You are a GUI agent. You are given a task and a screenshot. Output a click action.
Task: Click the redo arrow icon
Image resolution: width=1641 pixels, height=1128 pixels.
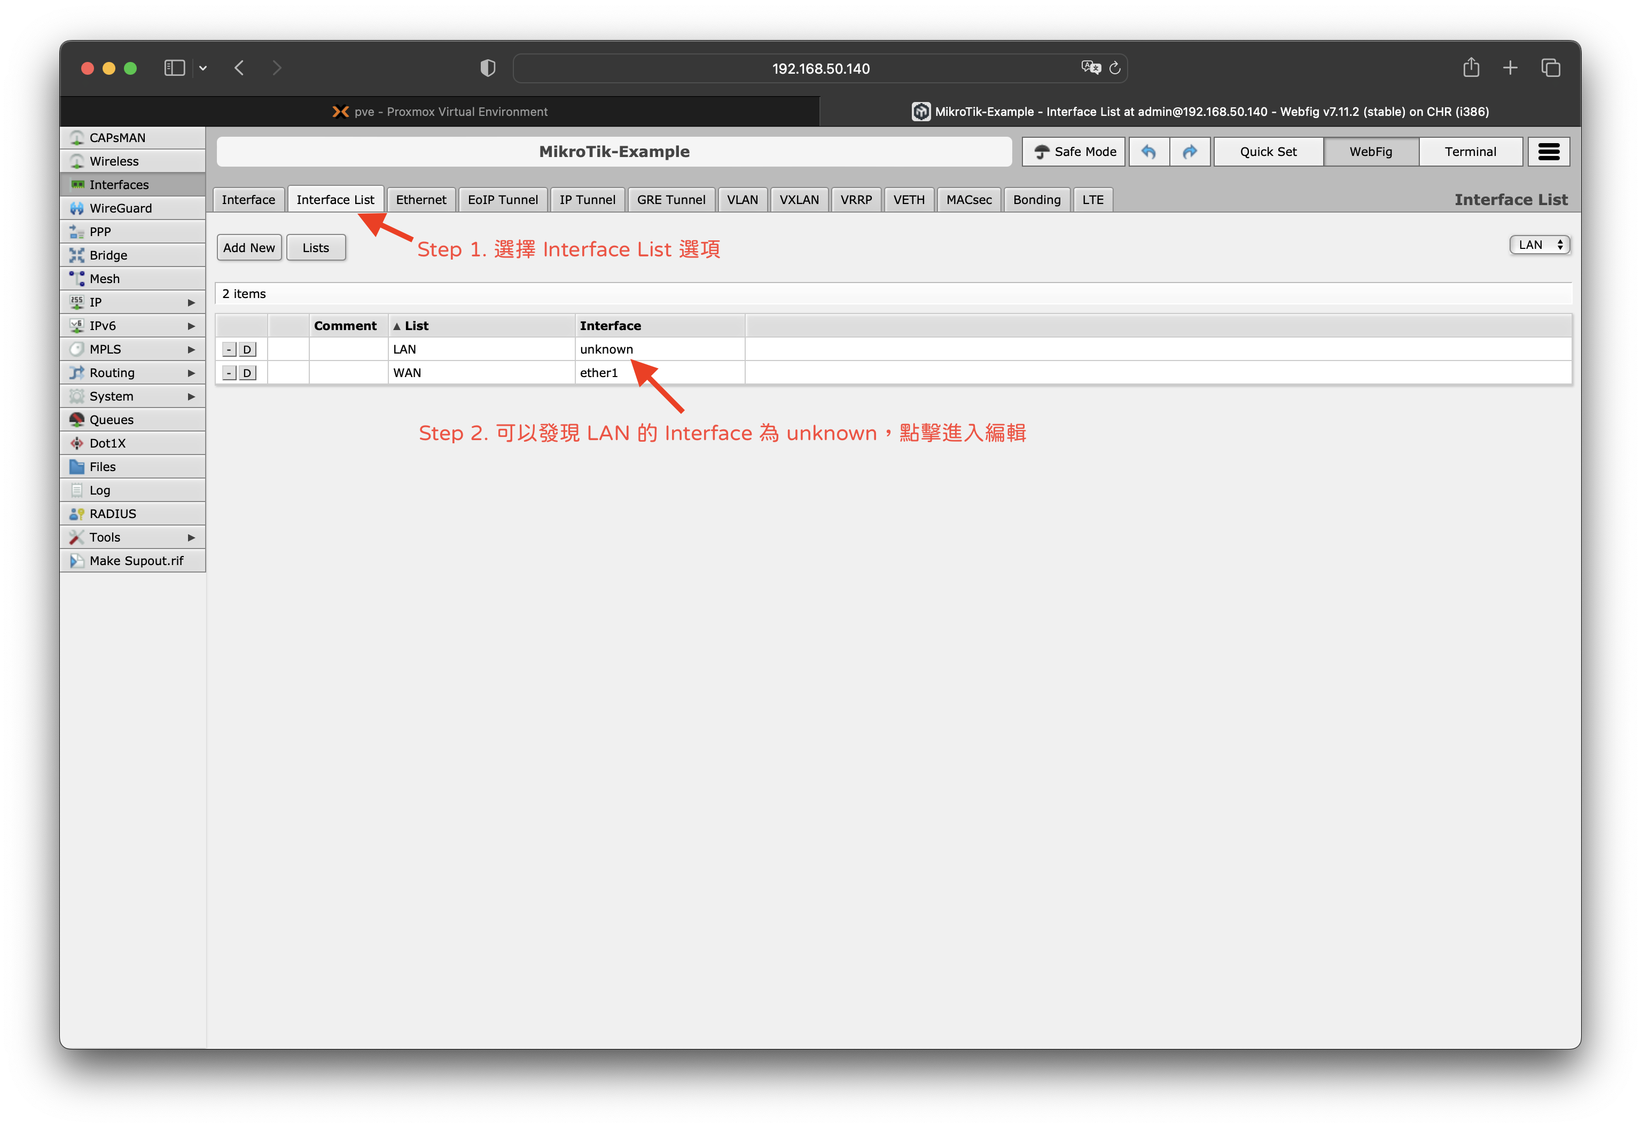1190,151
